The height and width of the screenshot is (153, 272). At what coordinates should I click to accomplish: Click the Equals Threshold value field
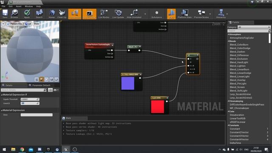(30, 99)
